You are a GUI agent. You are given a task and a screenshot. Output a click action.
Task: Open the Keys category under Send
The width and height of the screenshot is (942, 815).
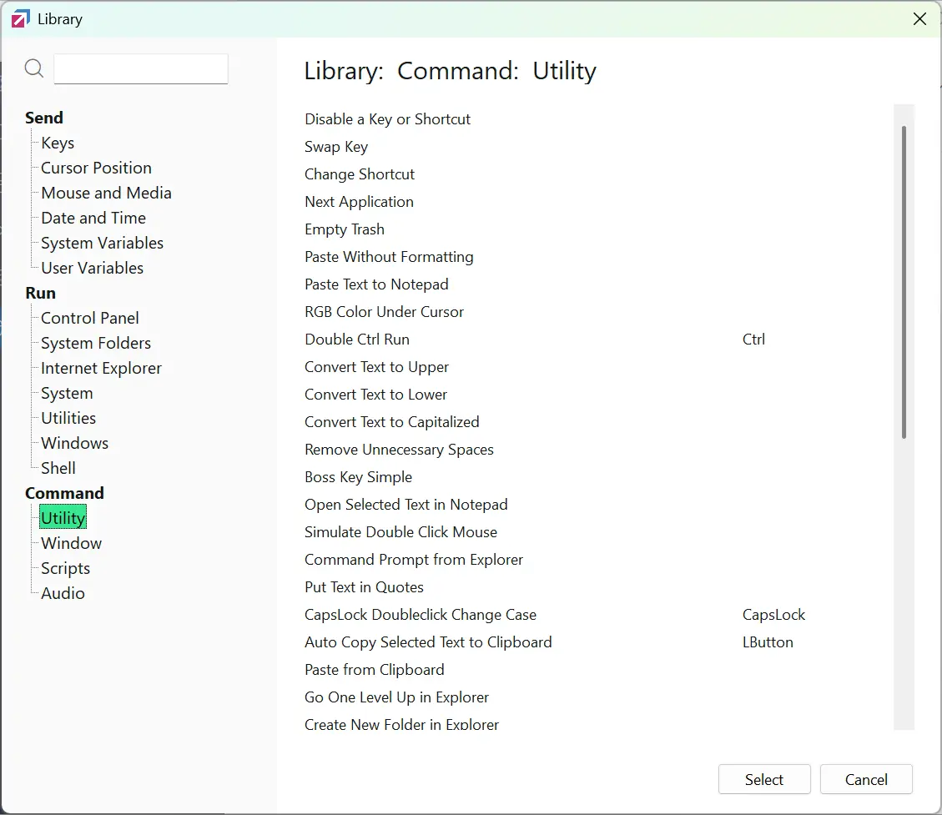click(58, 143)
